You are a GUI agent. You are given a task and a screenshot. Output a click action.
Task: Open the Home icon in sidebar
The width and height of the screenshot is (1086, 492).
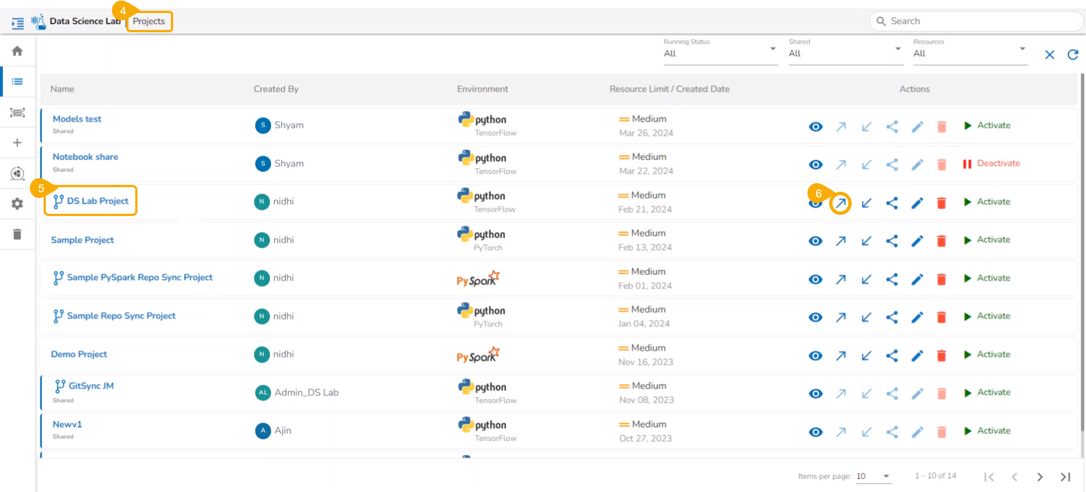(x=18, y=51)
